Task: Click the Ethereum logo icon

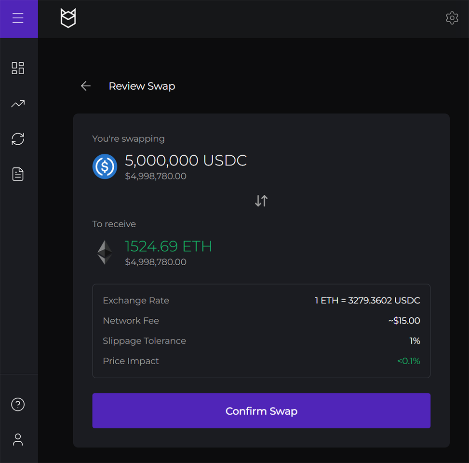Action: pyautogui.click(x=105, y=252)
